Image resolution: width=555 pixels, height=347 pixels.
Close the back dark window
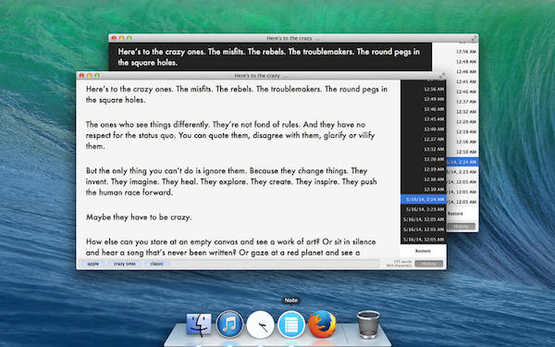coord(114,38)
